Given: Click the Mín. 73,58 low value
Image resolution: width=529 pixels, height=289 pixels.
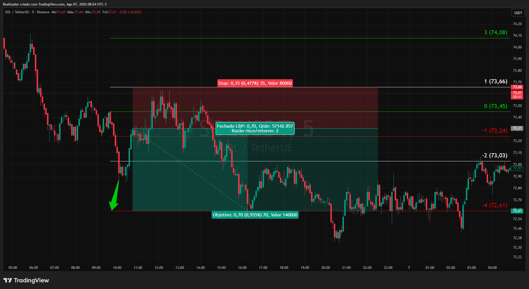Looking at the screenshot, I should pyautogui.click(x=93, y=12).
